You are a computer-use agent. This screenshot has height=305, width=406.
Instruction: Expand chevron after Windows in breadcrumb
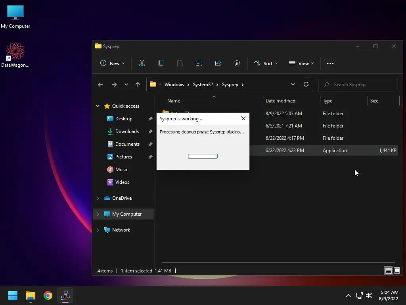(x=188, y=85)
